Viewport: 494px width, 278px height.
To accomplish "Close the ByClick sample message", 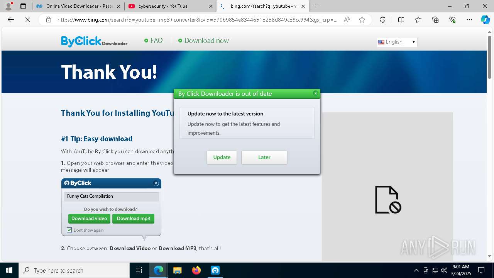I will coord(156,183).
